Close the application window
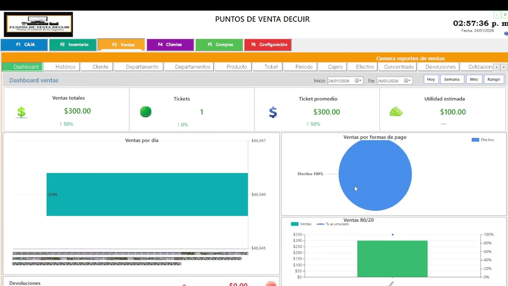The image size is (508, 286). click(x=505, y=15)
